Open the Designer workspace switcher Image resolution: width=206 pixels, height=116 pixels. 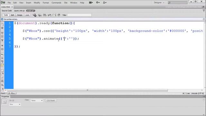tap(159, 3)
